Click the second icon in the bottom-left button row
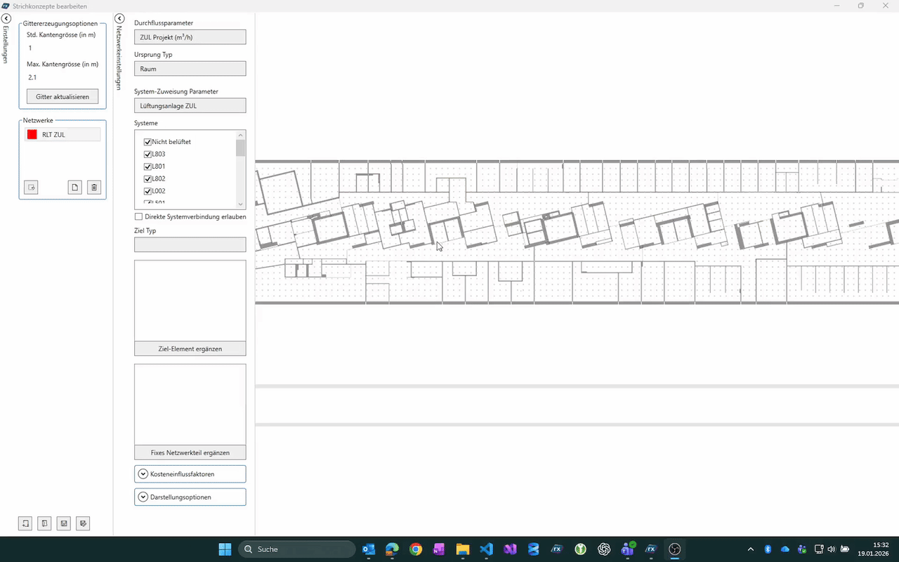899x562 pixels. (x=44, y=523)
